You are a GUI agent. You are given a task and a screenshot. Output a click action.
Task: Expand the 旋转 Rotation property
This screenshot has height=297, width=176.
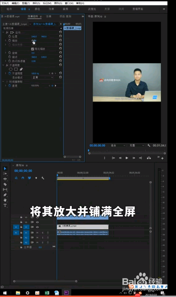[6, 53]
